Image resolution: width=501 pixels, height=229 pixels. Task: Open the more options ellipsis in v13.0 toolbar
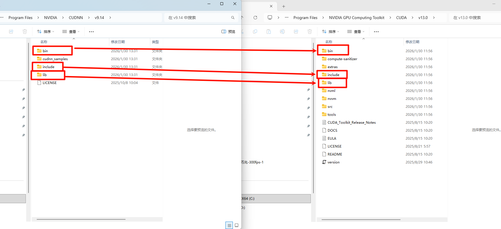click(376, 31)
